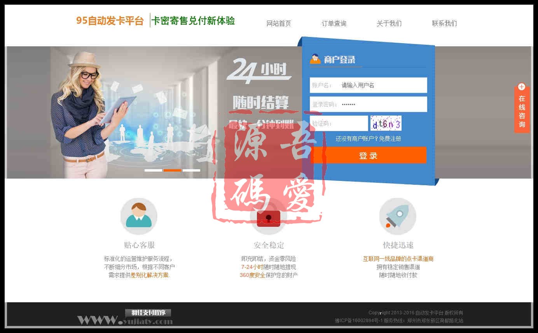Image resolution: width=538 pixels, height=333 pixels.
Task: Click the 商户登录 user avatar icon
Action: coord(315,59)
